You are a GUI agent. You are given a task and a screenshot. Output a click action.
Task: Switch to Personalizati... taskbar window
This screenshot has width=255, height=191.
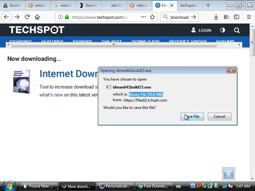click(115, 186)
